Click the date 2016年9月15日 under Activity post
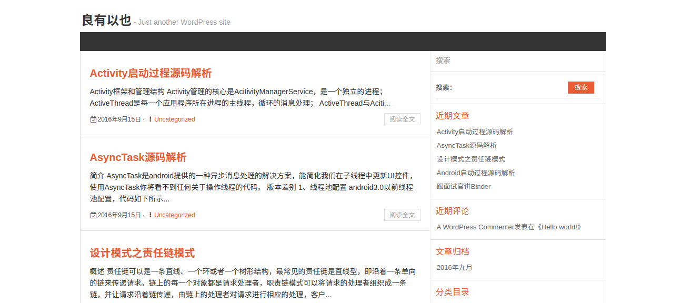The width and height of the screenshot is (692, 303). click(x=119, y=119)
